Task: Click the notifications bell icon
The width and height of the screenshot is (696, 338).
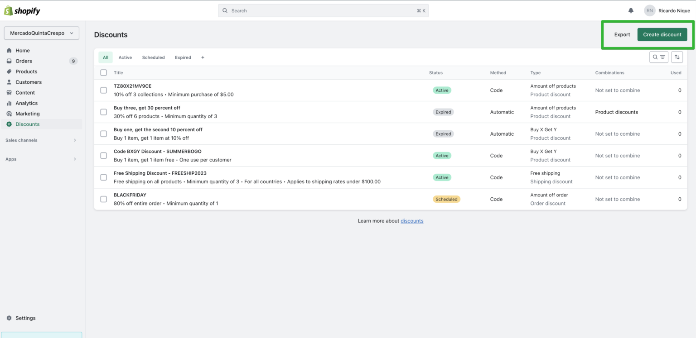Action: (630, 10)
